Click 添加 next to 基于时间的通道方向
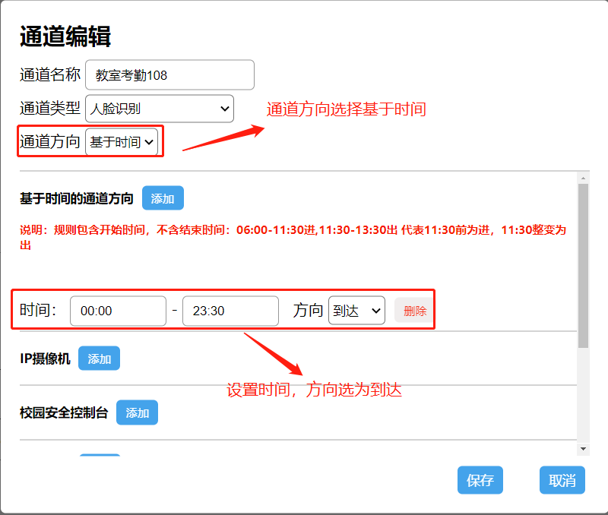The width and height of the screenshot is (608, 515). (163, 199)
